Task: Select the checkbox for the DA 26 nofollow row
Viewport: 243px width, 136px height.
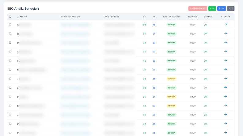Action: [10, 79]
